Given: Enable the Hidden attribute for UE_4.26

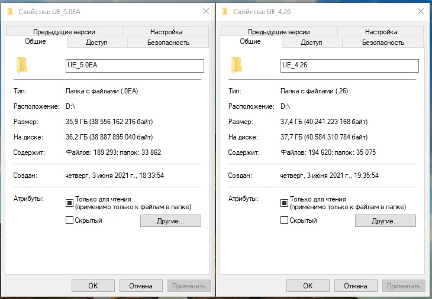Looking at the screenshot, I should 284,220.
